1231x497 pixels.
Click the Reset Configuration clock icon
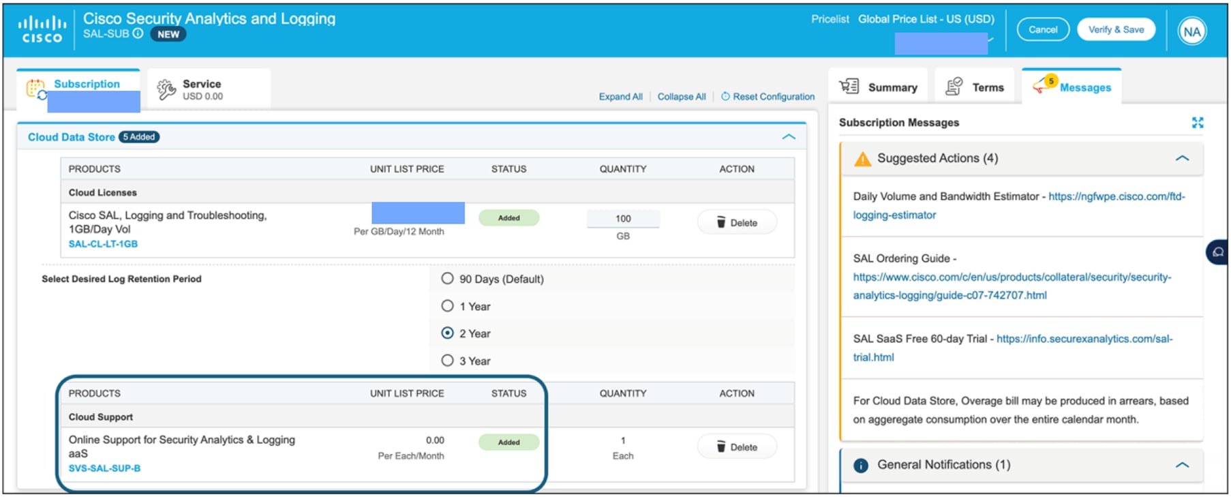pos(725,97)
